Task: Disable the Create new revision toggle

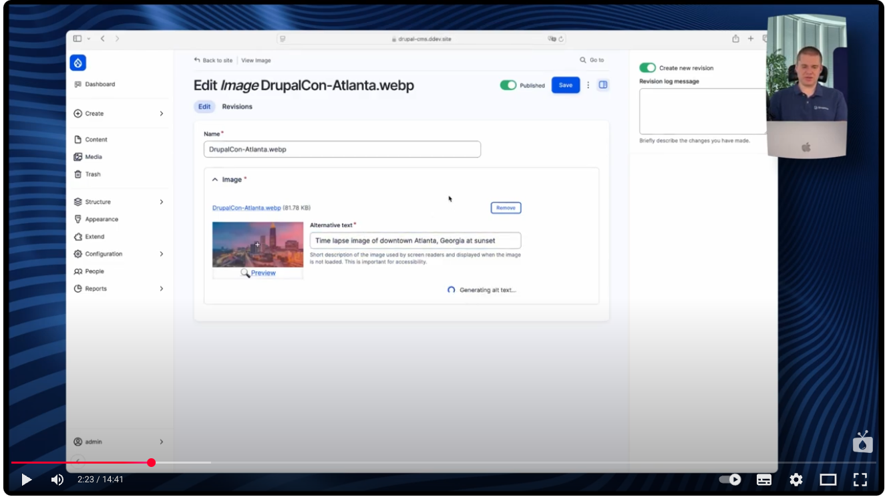Action: 647,67
